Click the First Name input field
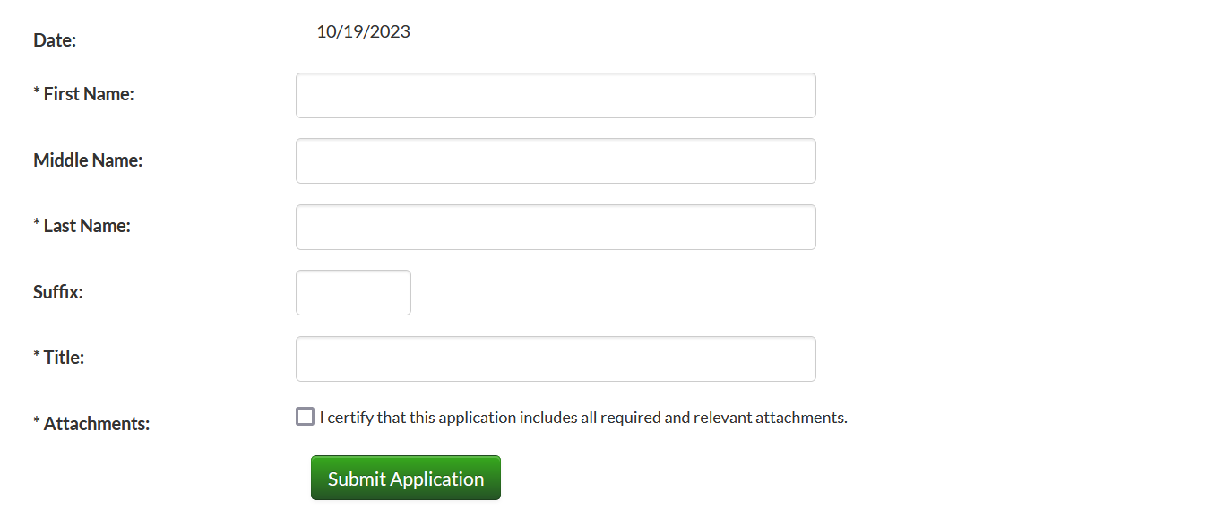Screen dimensions: 1207x518 pos(556,95)
